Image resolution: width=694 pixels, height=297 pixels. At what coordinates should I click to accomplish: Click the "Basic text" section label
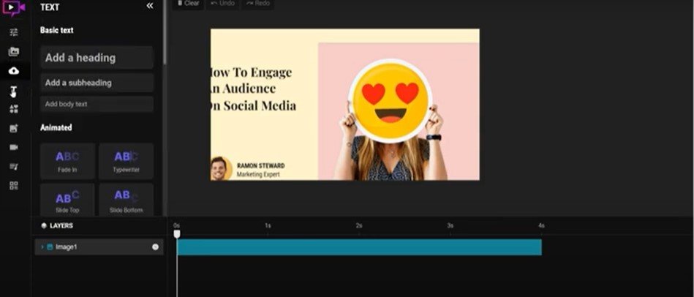[x=56, y=30]
